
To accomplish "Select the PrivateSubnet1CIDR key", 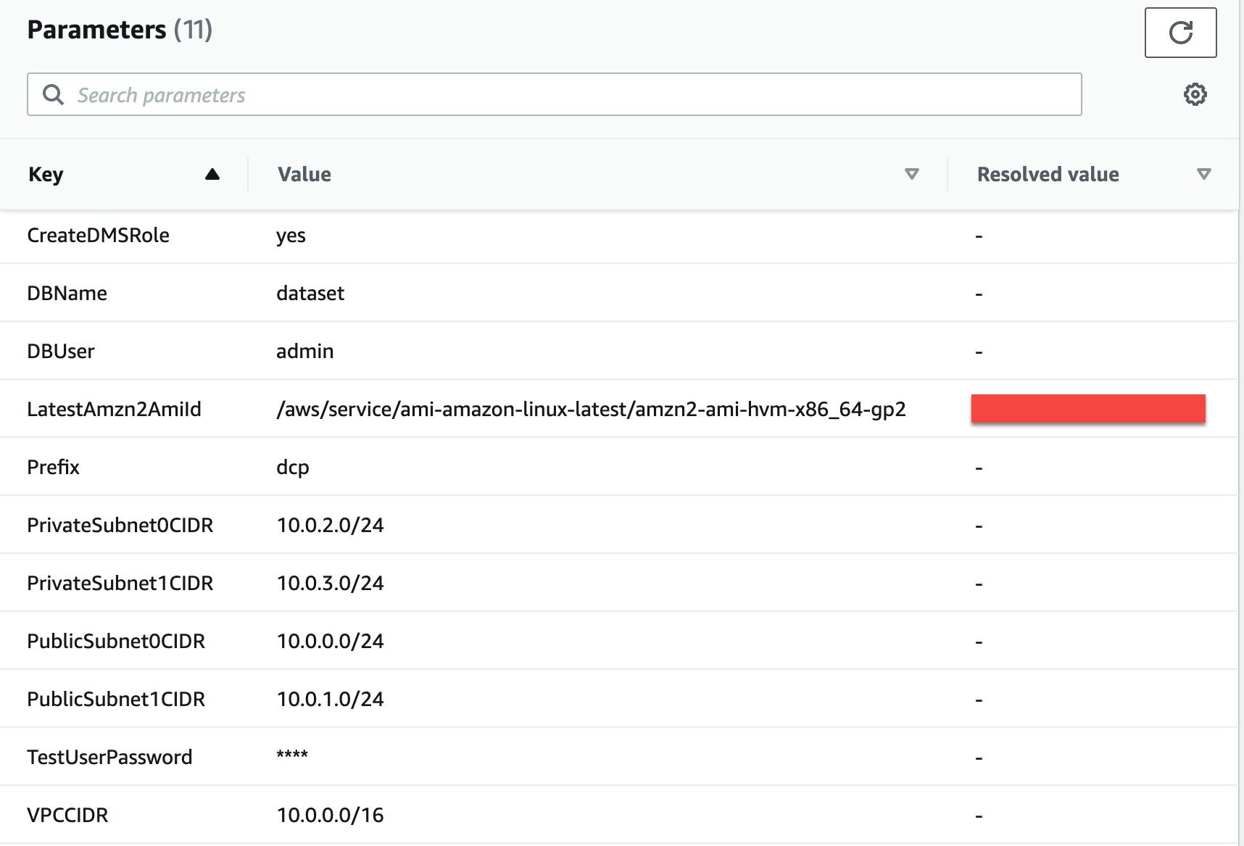I will 120,583.
